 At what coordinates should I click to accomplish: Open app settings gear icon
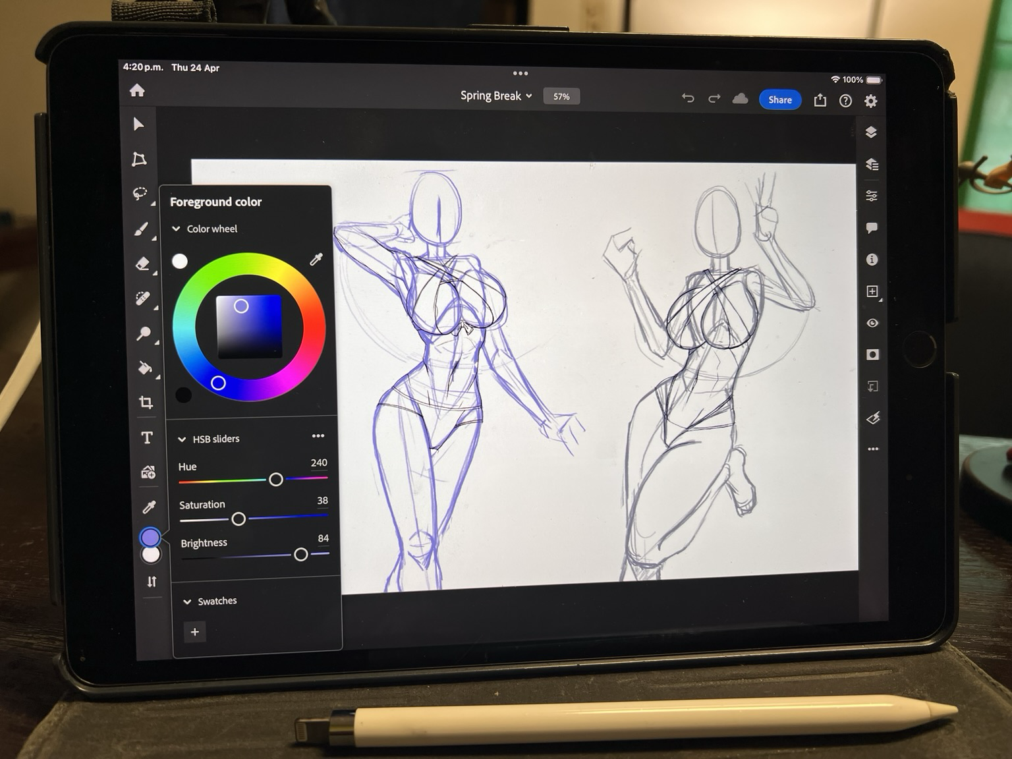(871, 101)
